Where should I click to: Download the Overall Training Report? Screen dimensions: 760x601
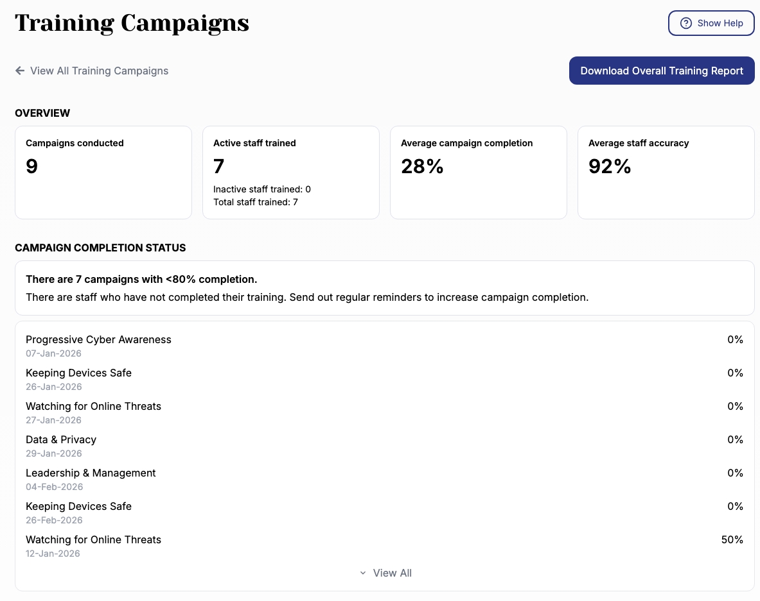662,71
